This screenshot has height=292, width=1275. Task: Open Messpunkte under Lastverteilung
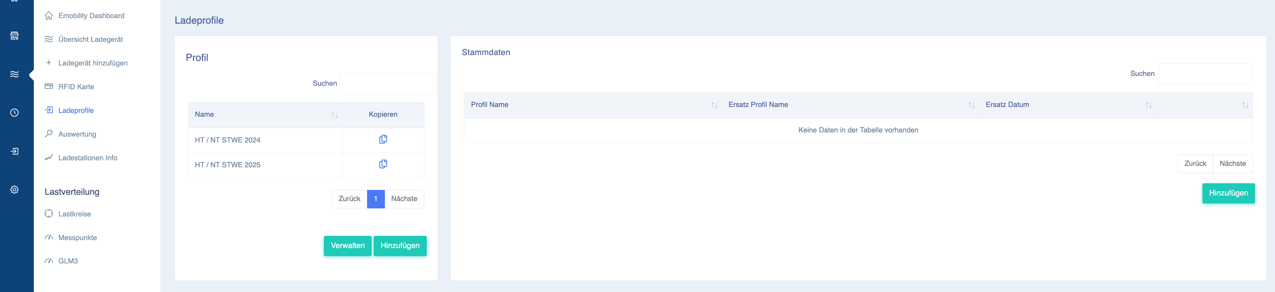78,238
